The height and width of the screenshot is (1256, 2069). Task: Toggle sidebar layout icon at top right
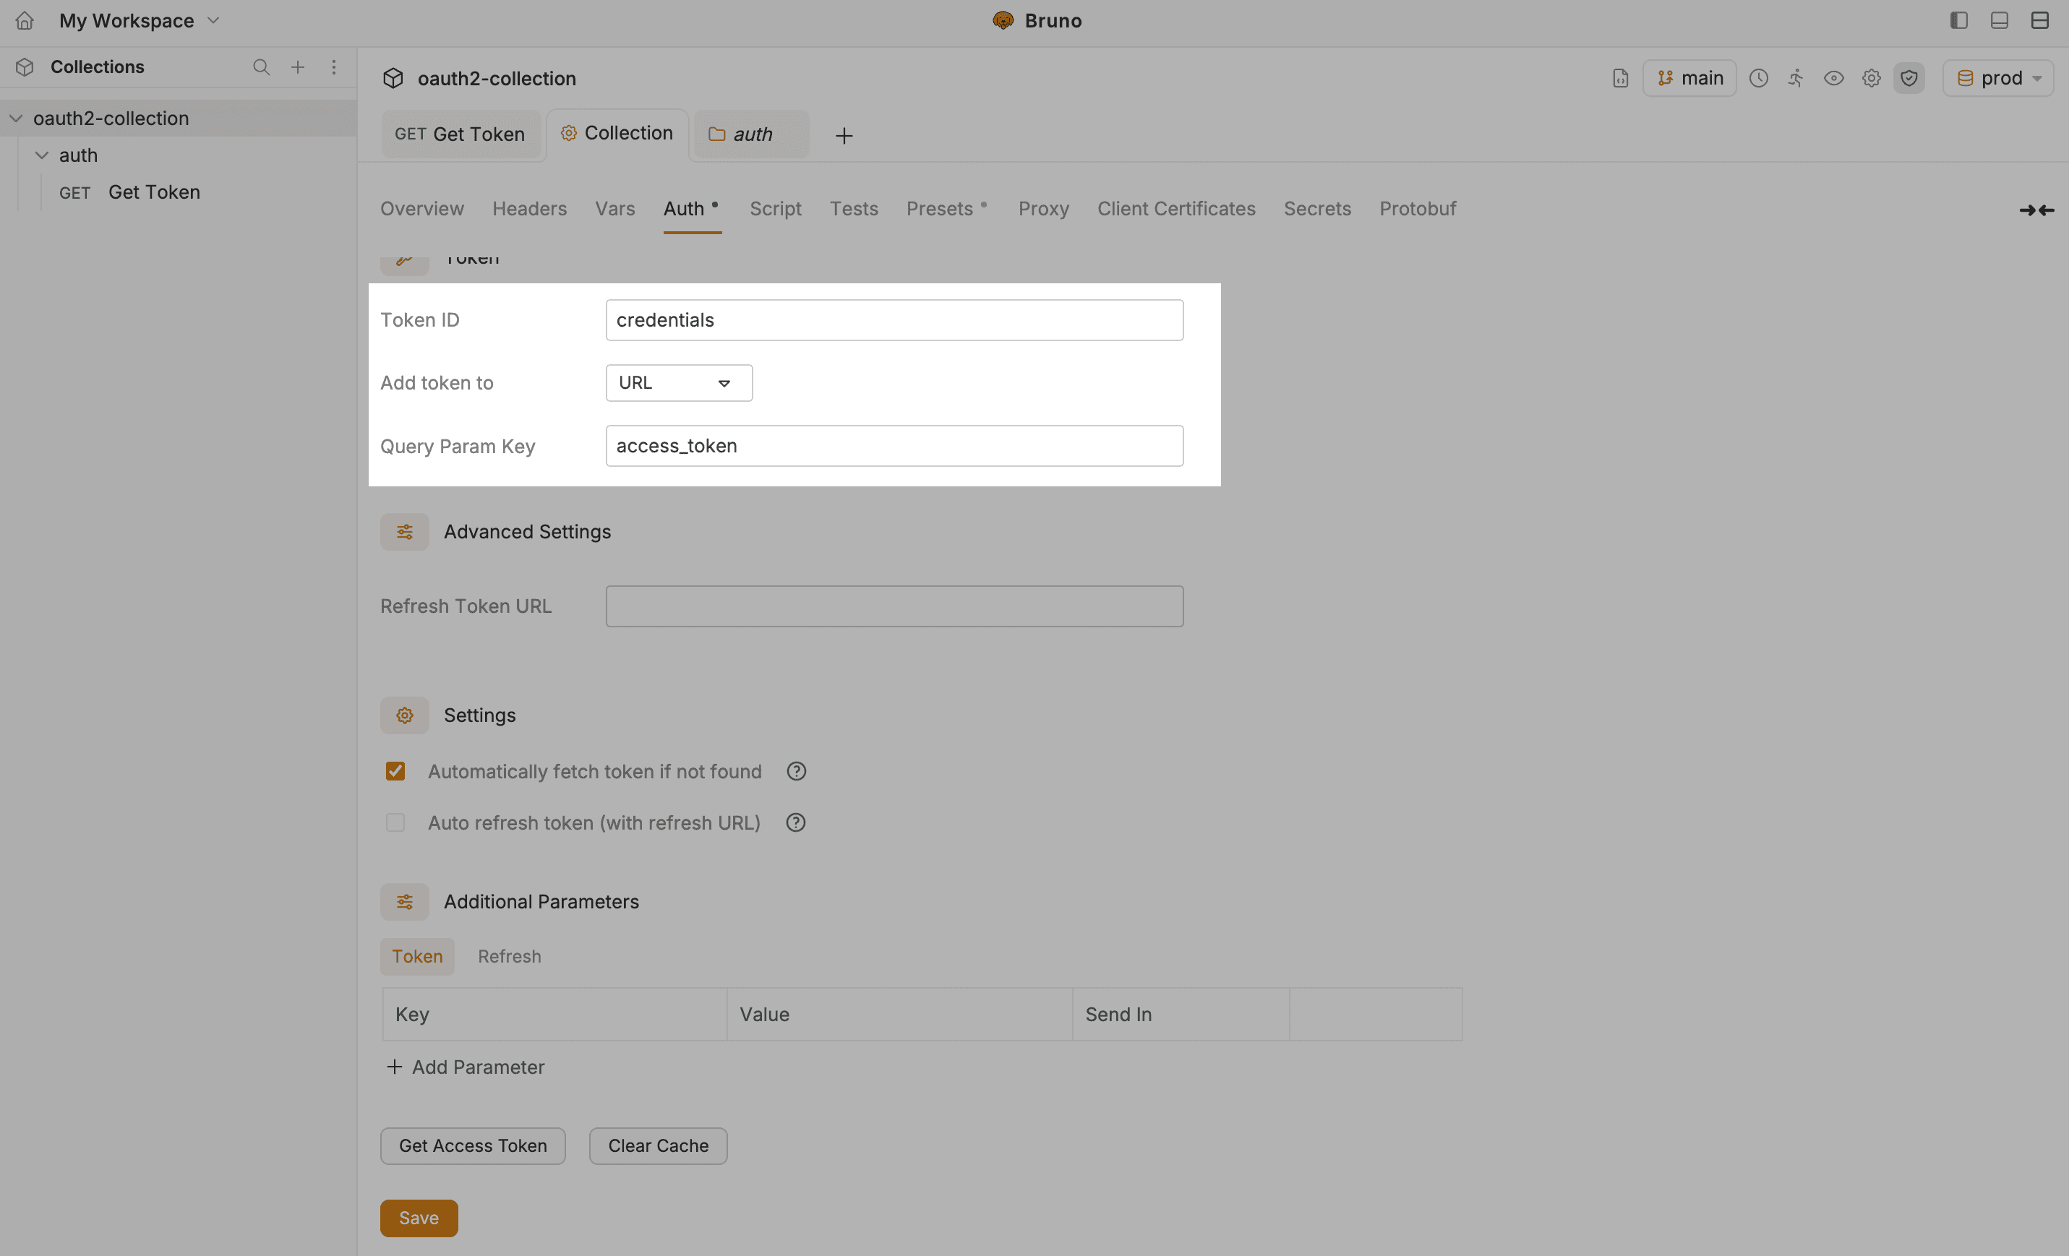tap(1958, 20)
